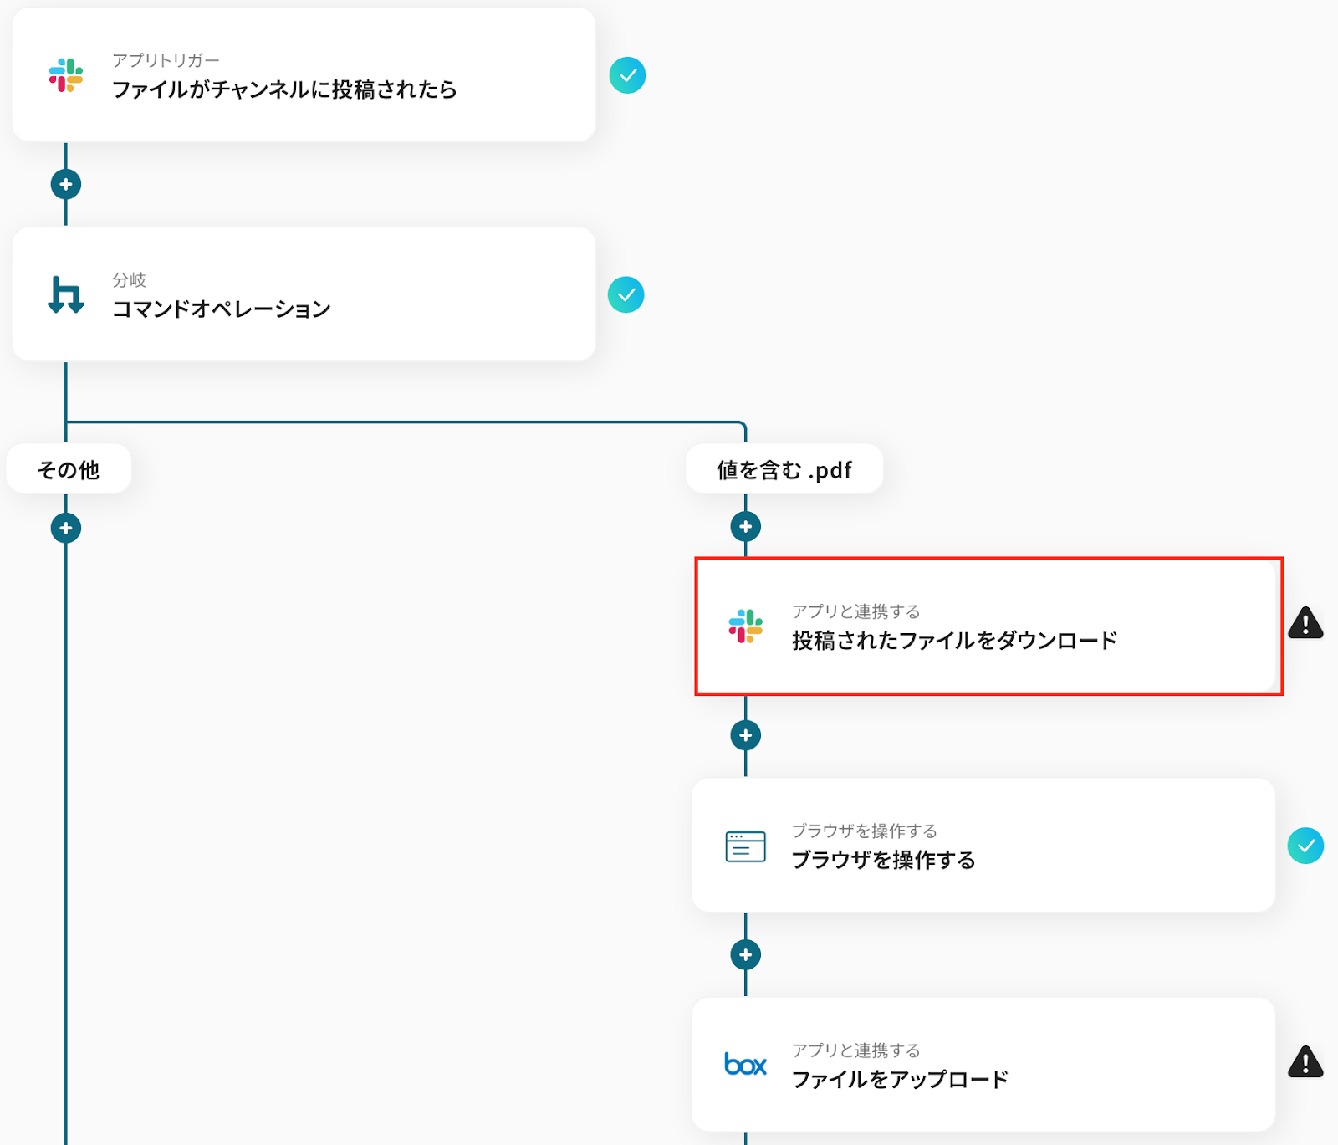1338x1145 pixels.
Task: Click the browser window icon
Action: pos(745,846)
